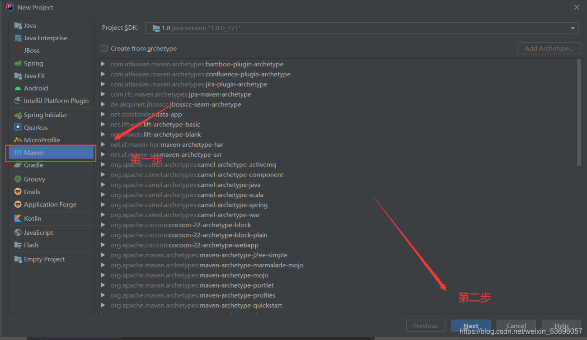This screenshot has height=340, width=587.
Task: Select maven-archetype-har row
Action: point(338,144)
